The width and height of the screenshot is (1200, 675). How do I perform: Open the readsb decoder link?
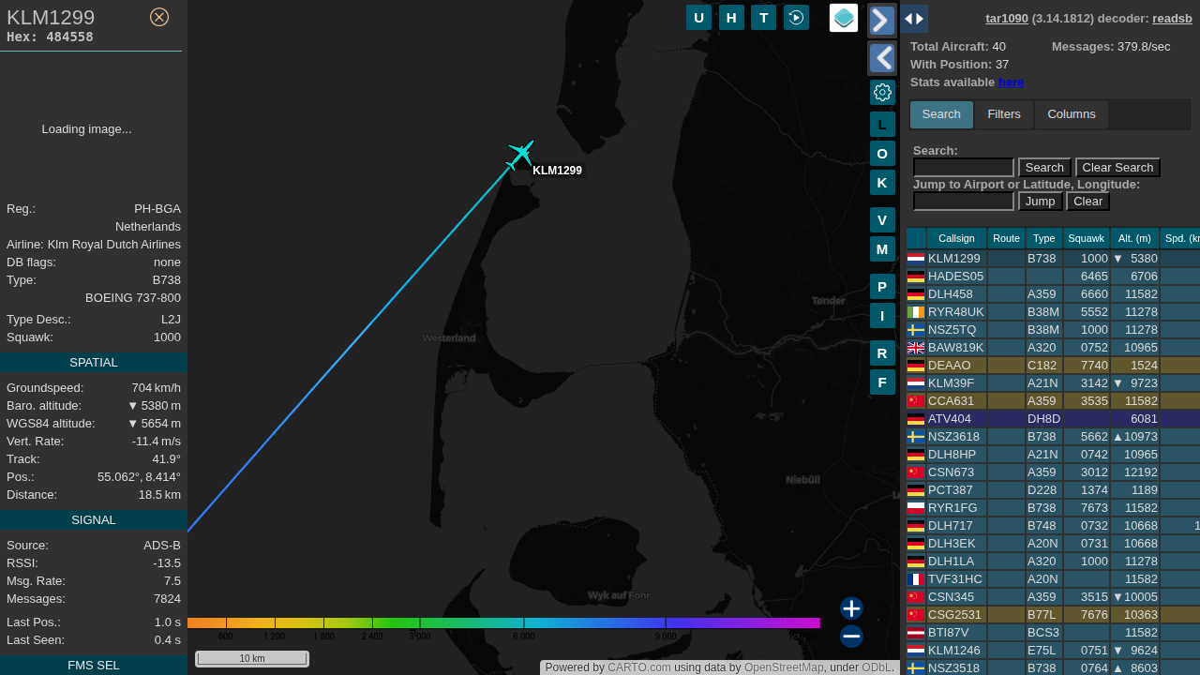1172,18
